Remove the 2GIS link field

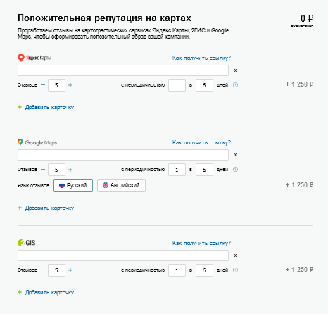tap(236, 256)
